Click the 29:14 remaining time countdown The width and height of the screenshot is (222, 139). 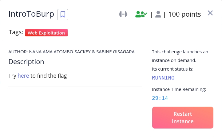[x=160, y=98]
